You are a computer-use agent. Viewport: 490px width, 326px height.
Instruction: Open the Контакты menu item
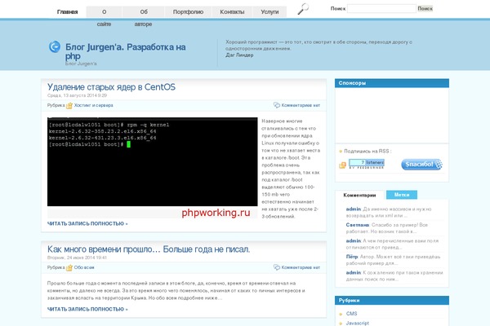coord(232,12)
